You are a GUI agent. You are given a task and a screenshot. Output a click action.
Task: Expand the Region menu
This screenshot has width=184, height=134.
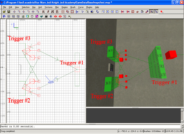pyautogui.click(x=65, y=7)
